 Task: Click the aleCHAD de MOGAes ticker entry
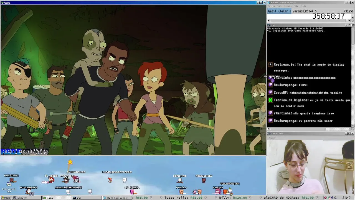coord(289,198)
